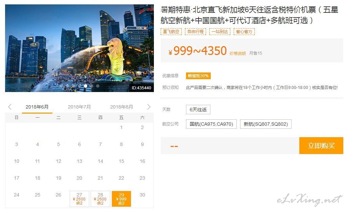
Task: Click the booking notice text 此产品需要二次确认
Action: coord(262,88)
